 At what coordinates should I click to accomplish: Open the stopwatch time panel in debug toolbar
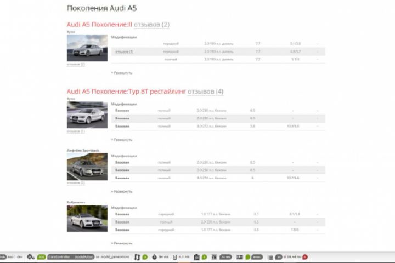coord(154,257)
